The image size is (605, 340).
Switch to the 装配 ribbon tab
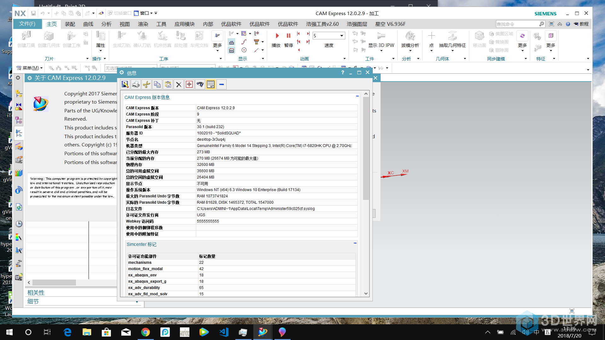coord(70,24)
